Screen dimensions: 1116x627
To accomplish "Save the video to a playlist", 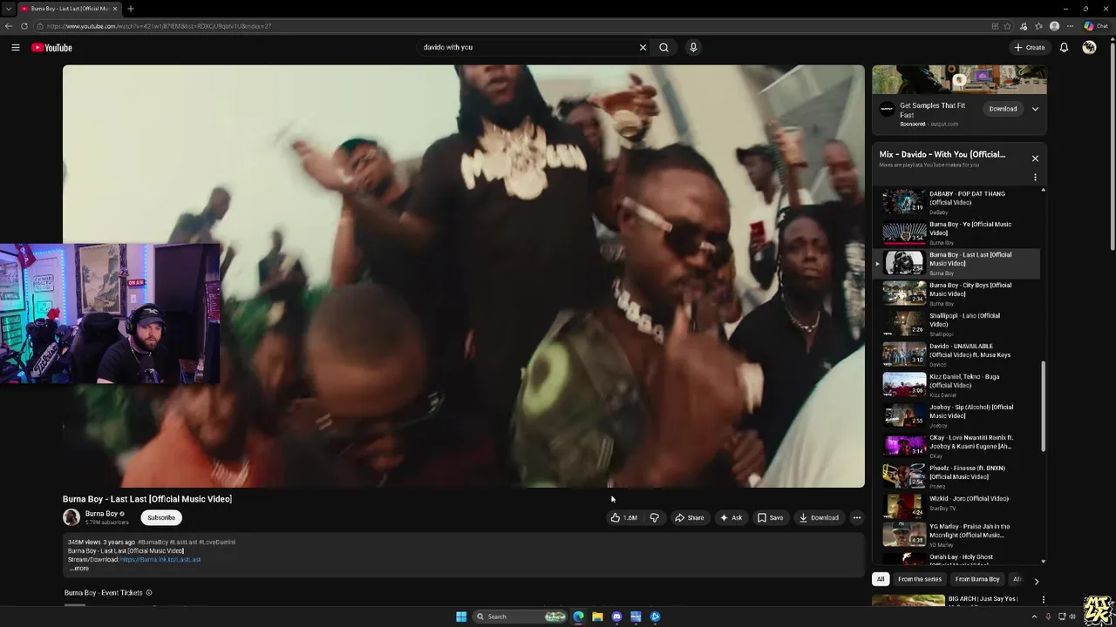I will 770,517.
